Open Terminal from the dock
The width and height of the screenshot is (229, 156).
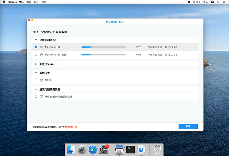(131, 150)
